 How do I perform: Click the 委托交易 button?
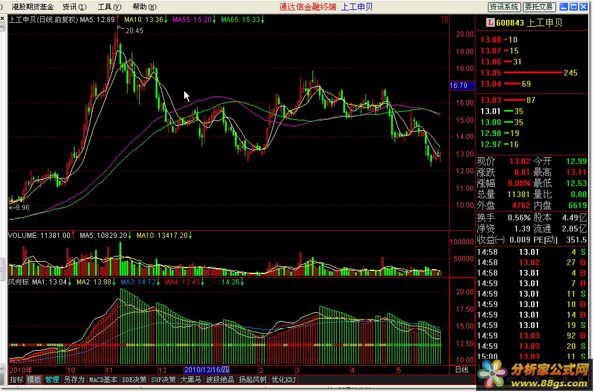(539, 7)
